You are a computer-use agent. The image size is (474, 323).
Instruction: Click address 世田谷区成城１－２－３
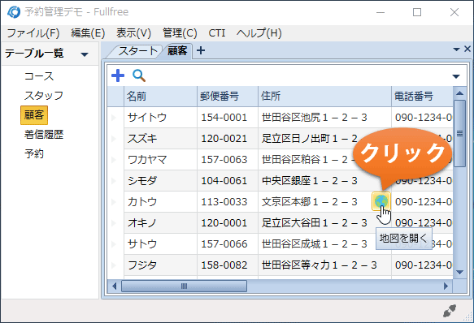315,244
